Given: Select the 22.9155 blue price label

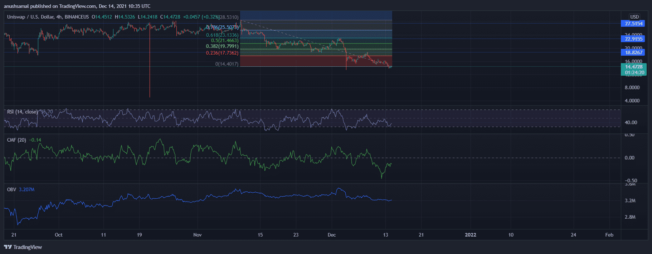Looking at the screenshot, I should tap(633, 39).
